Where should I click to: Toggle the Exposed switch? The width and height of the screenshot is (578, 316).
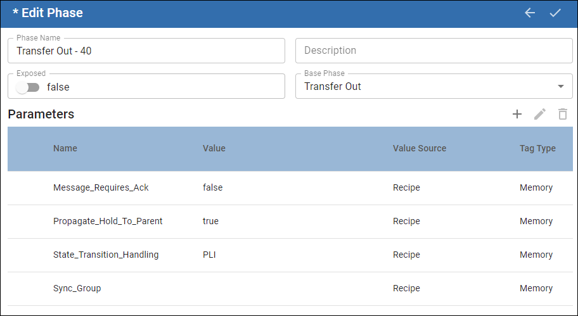tap(28, 87)
